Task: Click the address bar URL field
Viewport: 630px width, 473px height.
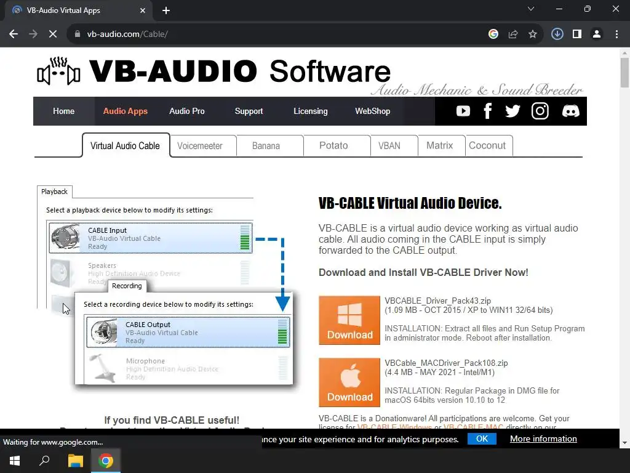Action: click(x=281, y=34)
